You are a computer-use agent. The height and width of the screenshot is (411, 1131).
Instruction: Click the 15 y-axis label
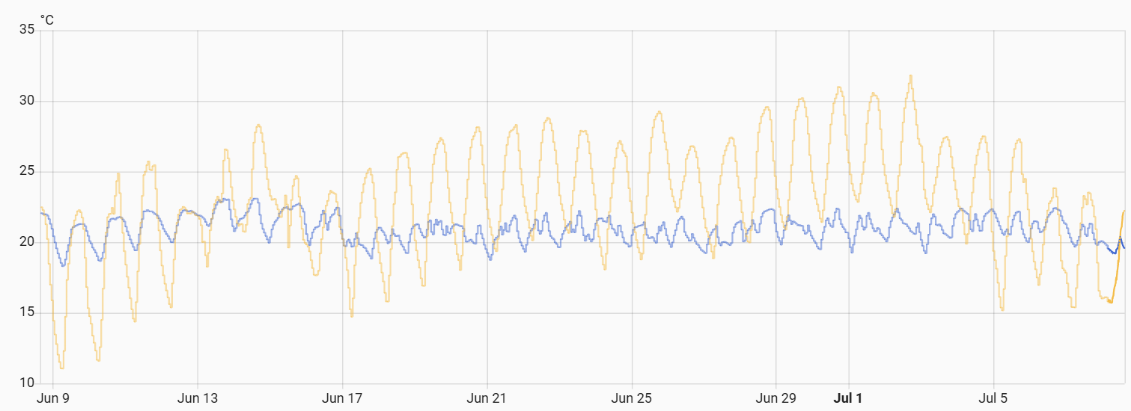coord(26,313)
